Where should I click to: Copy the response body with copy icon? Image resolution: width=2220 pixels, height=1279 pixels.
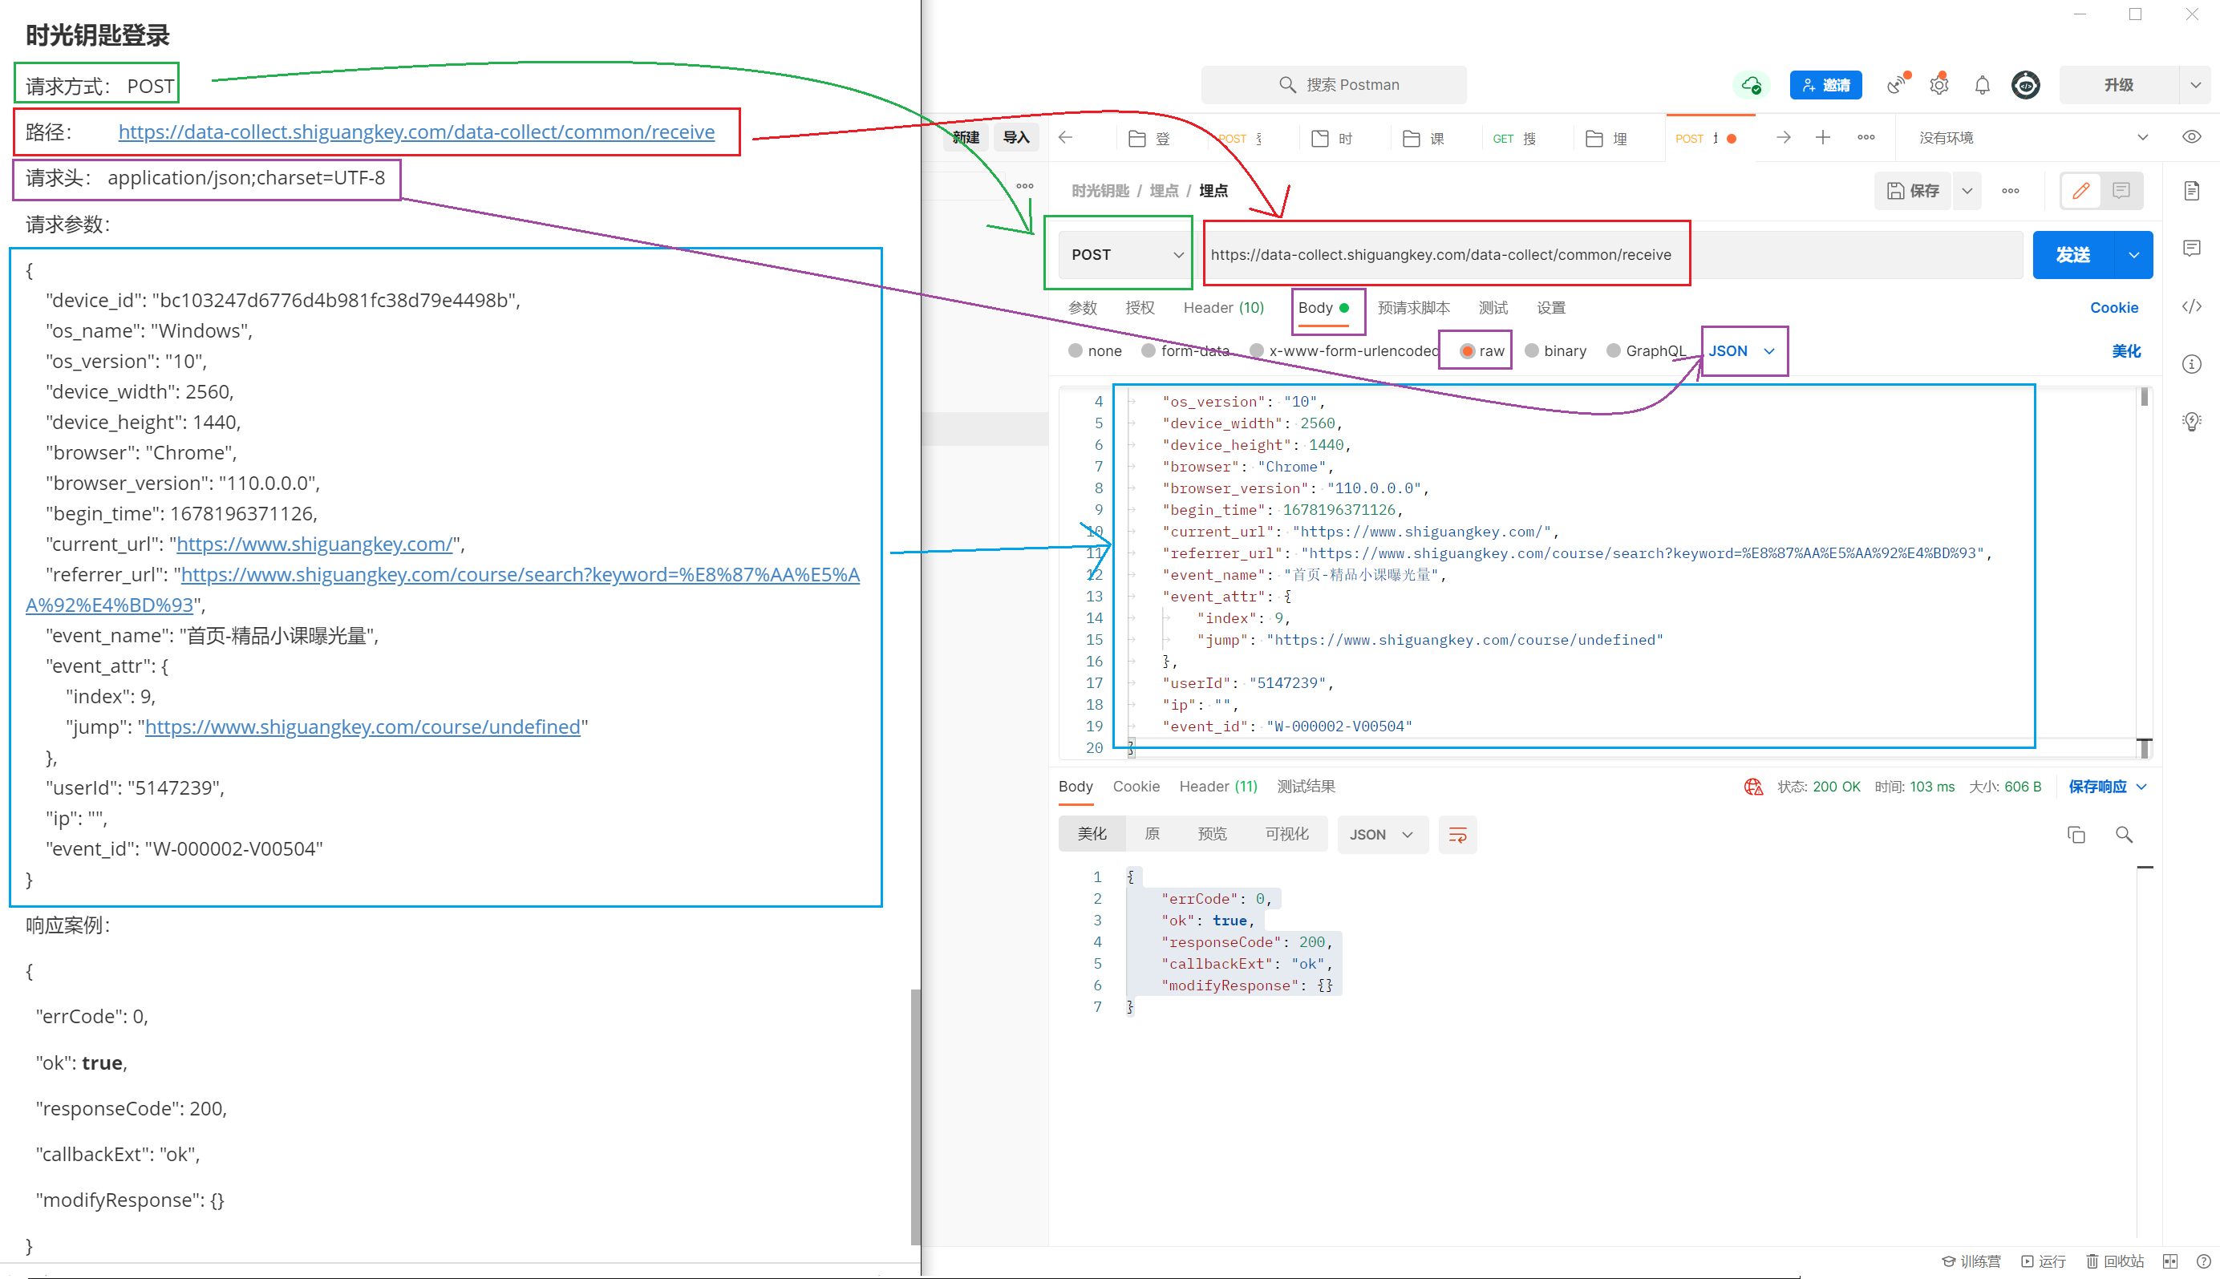[x=2076, y=835]
